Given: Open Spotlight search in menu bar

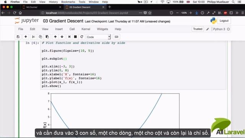Looking at the screenshot, I should [x=233, y=2].
